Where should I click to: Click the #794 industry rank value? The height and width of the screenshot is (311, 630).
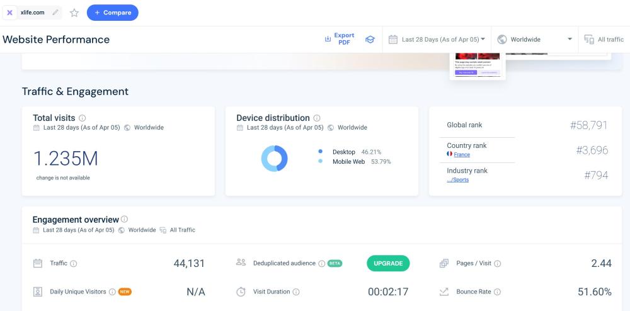click(x=596, y=175)
